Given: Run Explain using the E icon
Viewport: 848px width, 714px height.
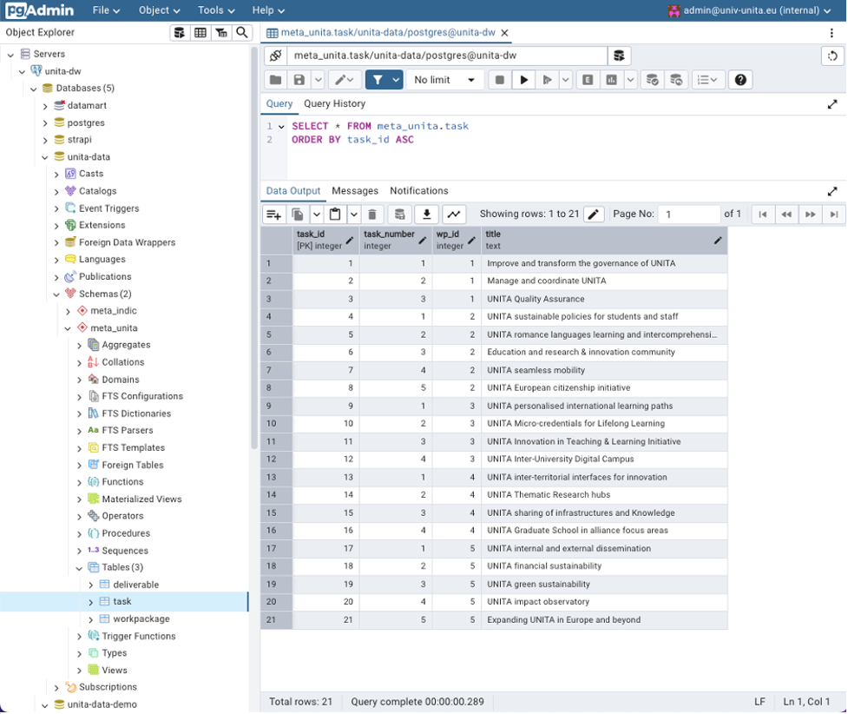Looking at the screenshot, I should (588, 80).
